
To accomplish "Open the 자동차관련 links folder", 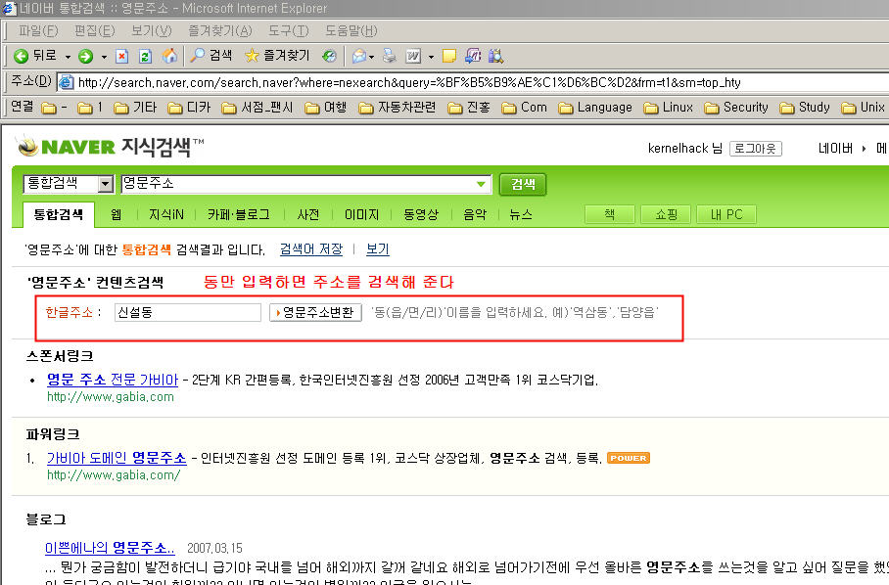I will pyautogui.click(x=398, y=107).
